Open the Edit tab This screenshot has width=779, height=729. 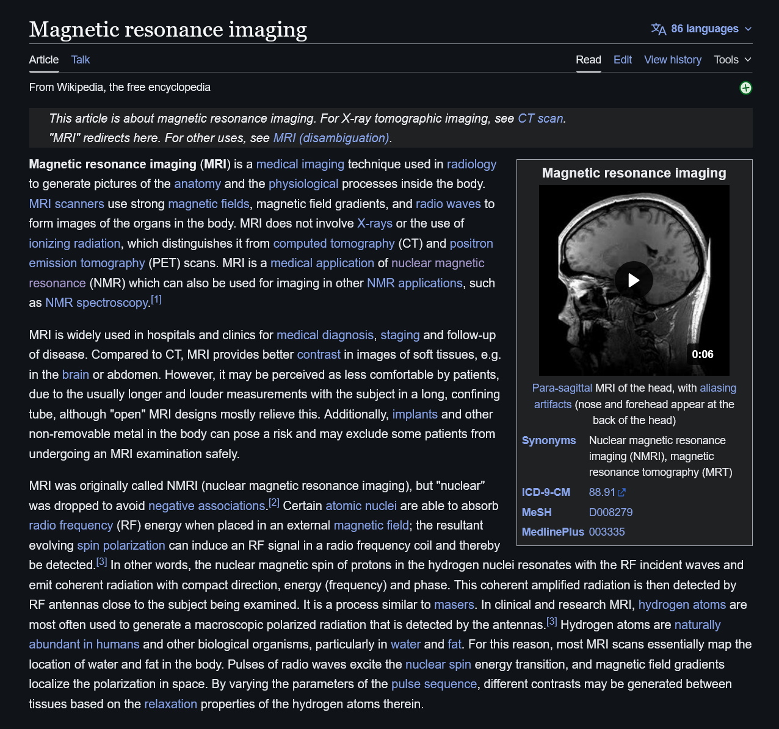[623, 60]
